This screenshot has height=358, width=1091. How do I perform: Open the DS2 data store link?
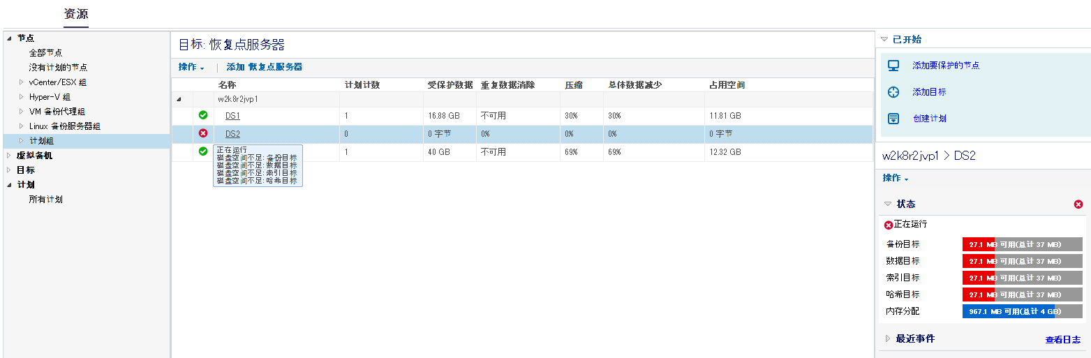point(232,134)
